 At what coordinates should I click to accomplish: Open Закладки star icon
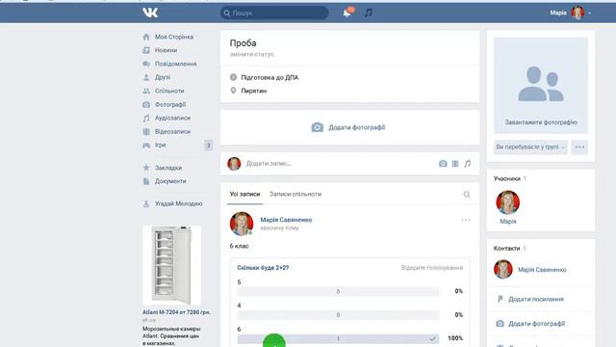146,168
